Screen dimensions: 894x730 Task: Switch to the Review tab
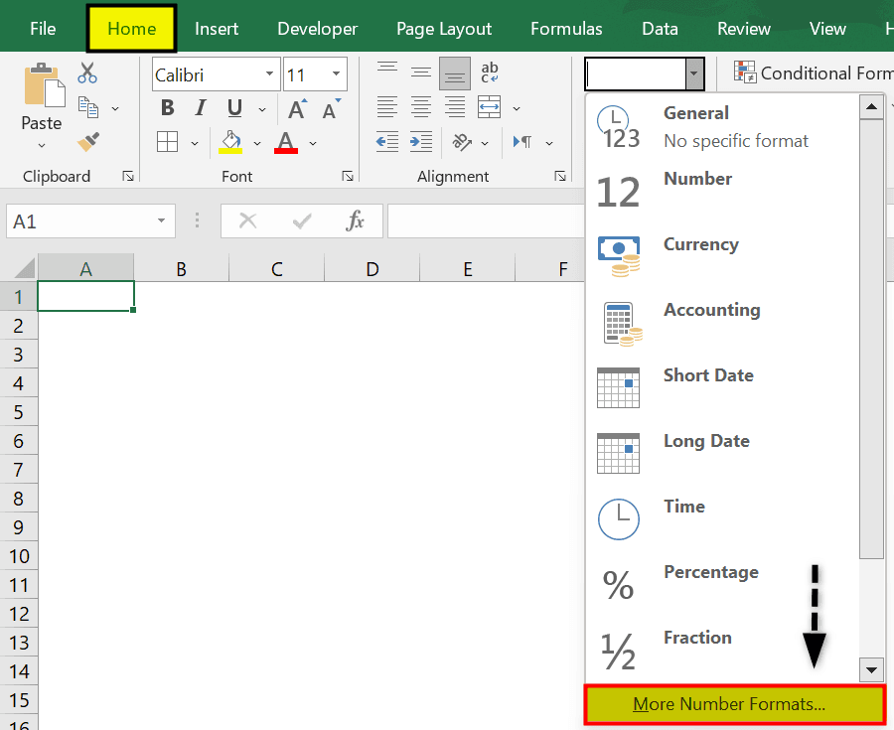743,29
